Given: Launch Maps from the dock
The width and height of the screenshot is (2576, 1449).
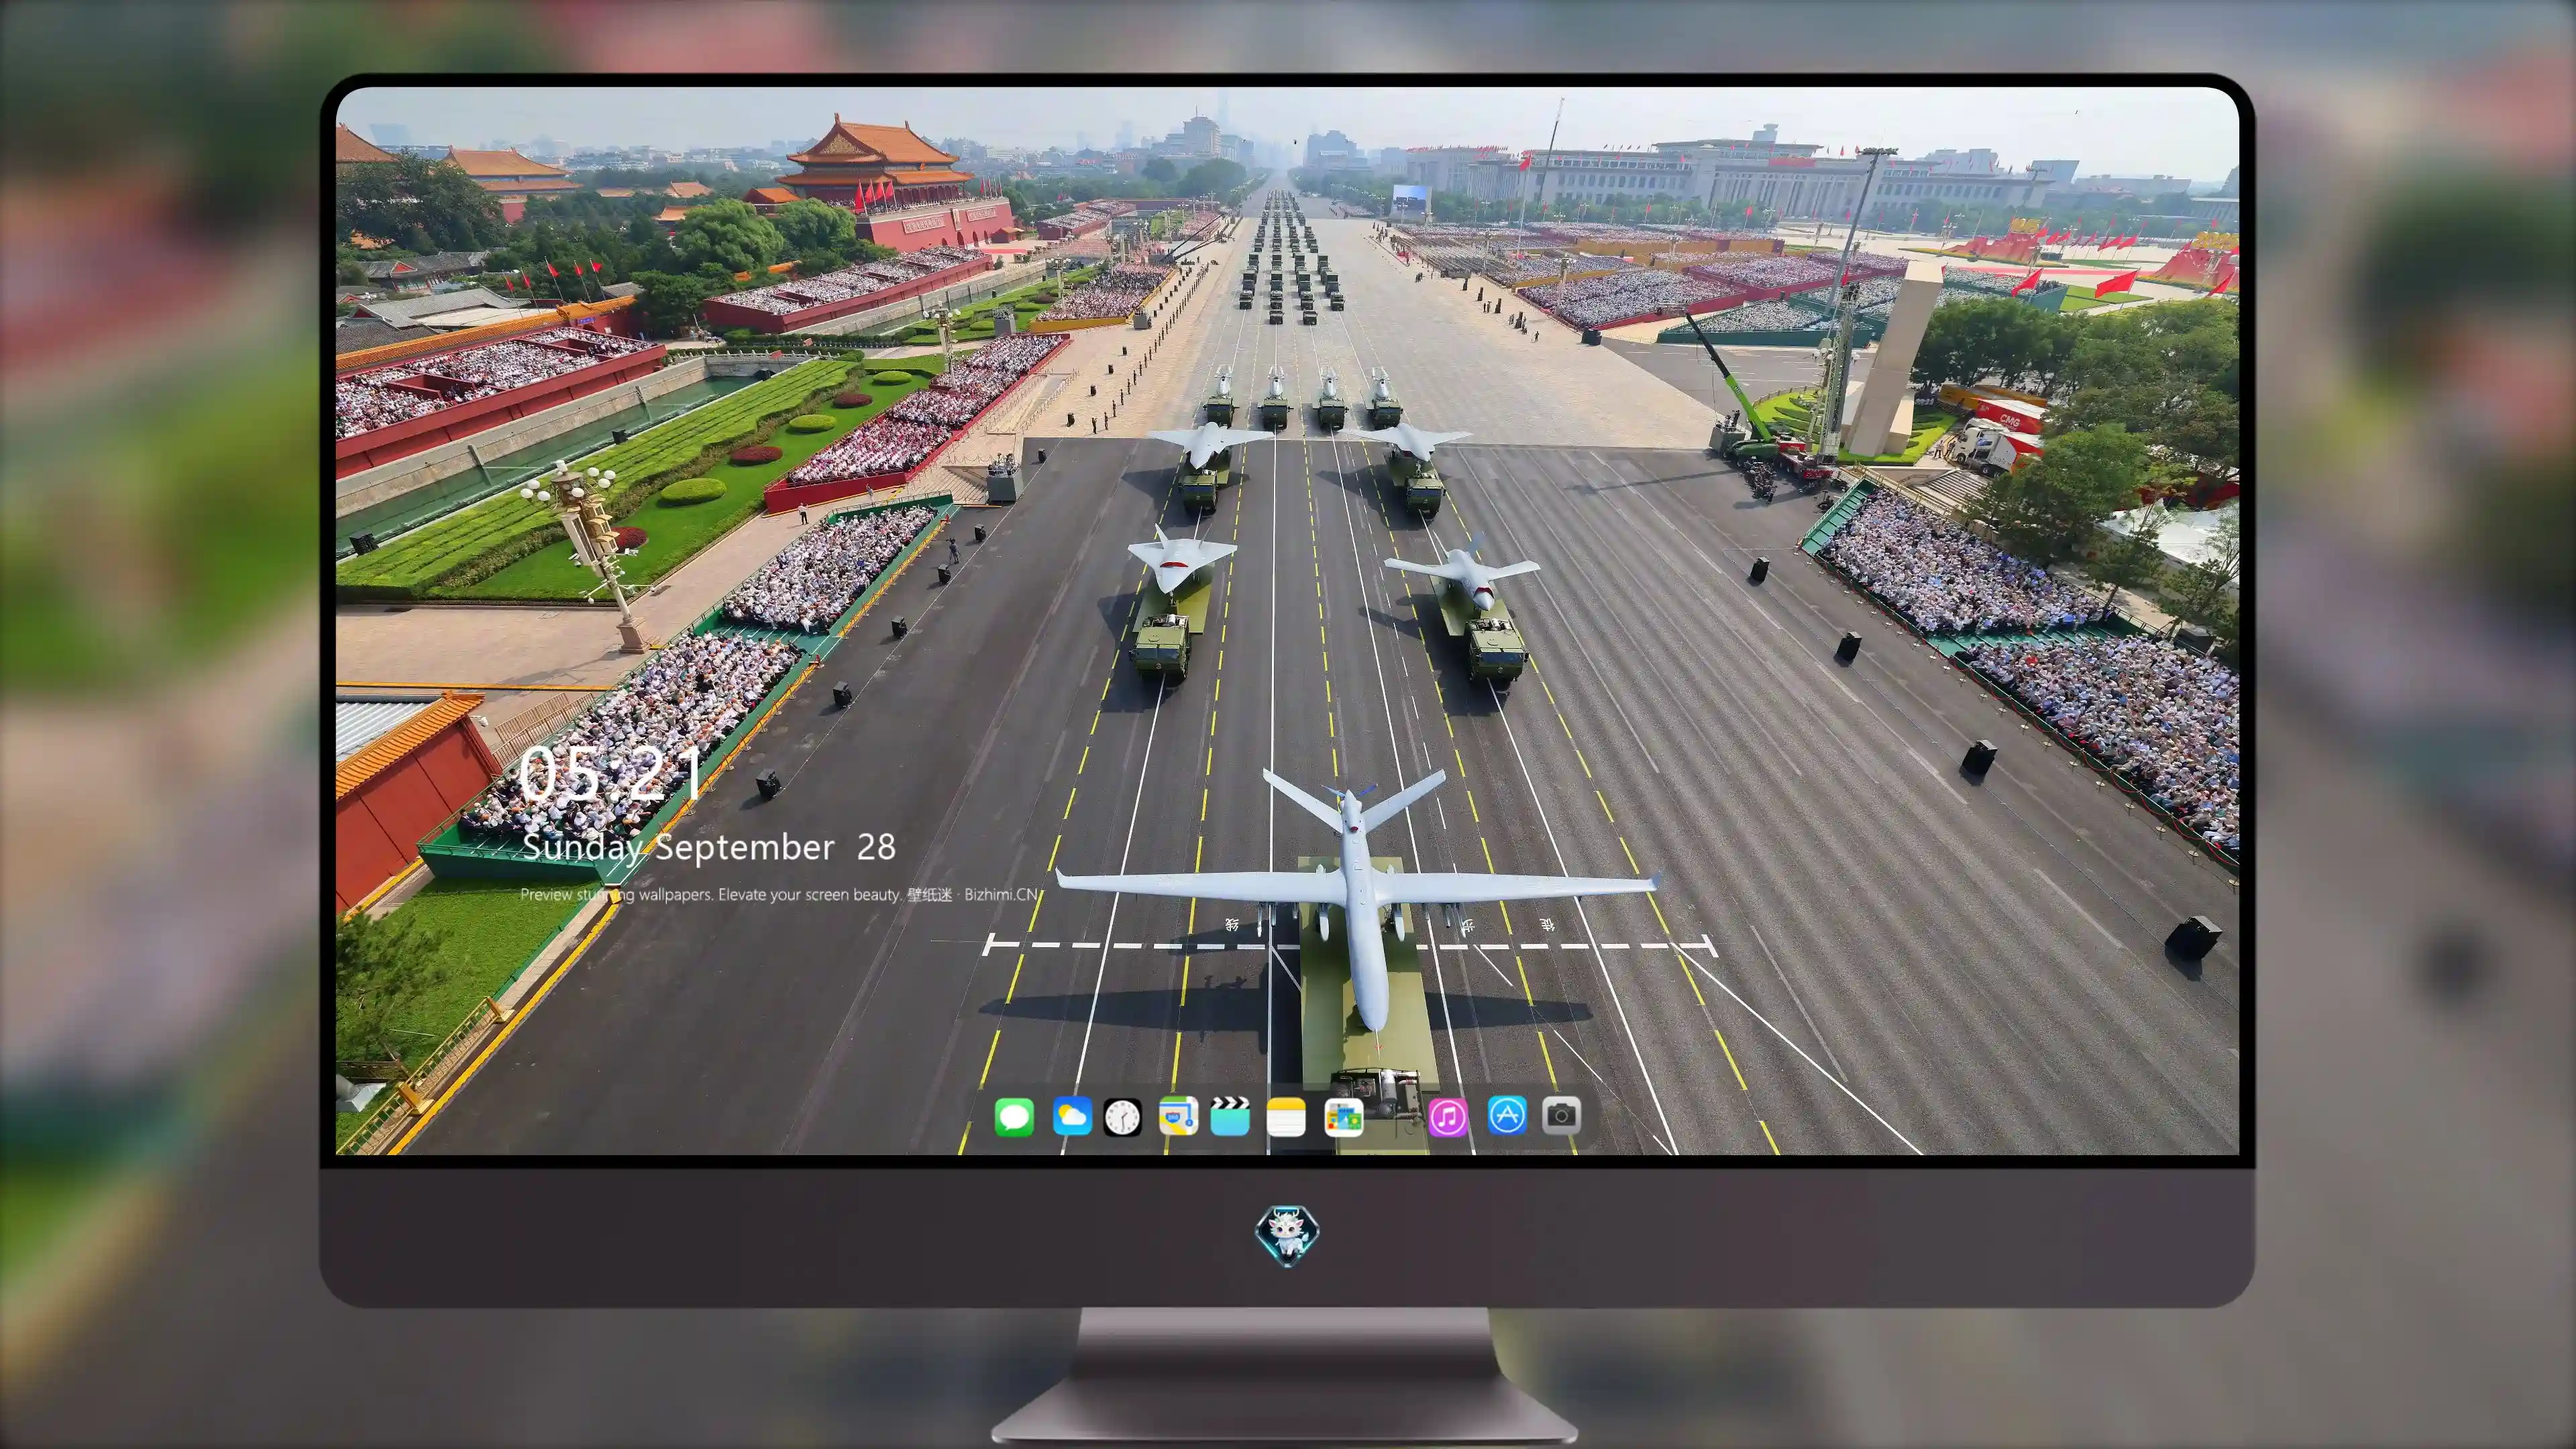Looking at the screenshot, I should click(1178, 1116).
